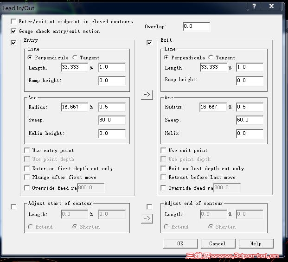Open Help for Lead In/Out
The width and height of the screenshot is (288, 262).
click(256, 243)
